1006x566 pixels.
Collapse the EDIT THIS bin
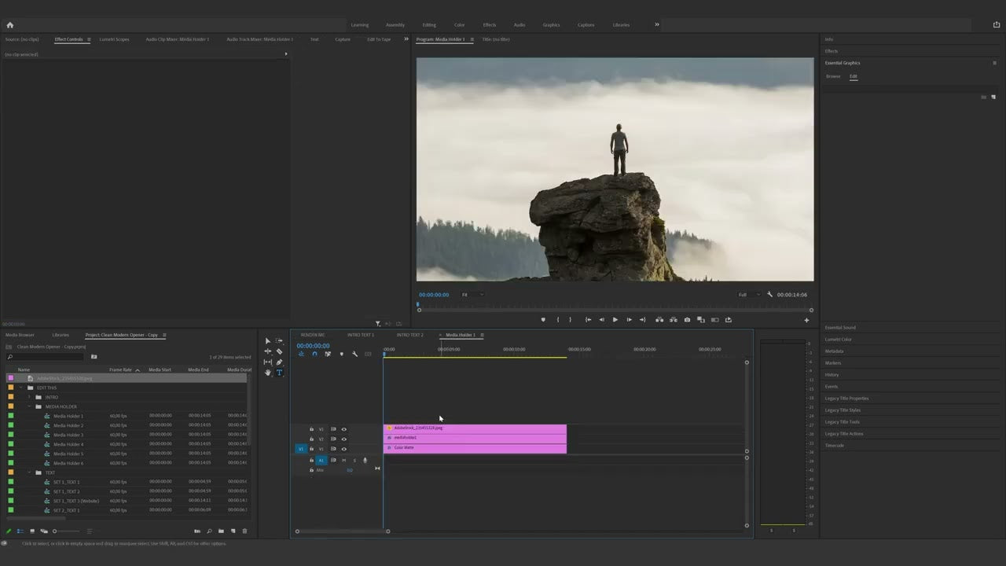(21, 388)
